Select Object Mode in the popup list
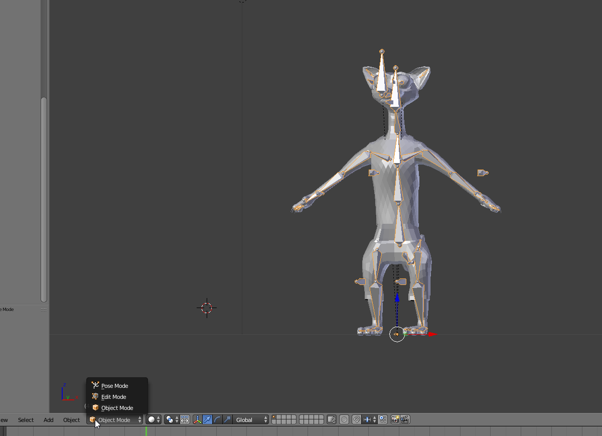 [x=117, y=408]
